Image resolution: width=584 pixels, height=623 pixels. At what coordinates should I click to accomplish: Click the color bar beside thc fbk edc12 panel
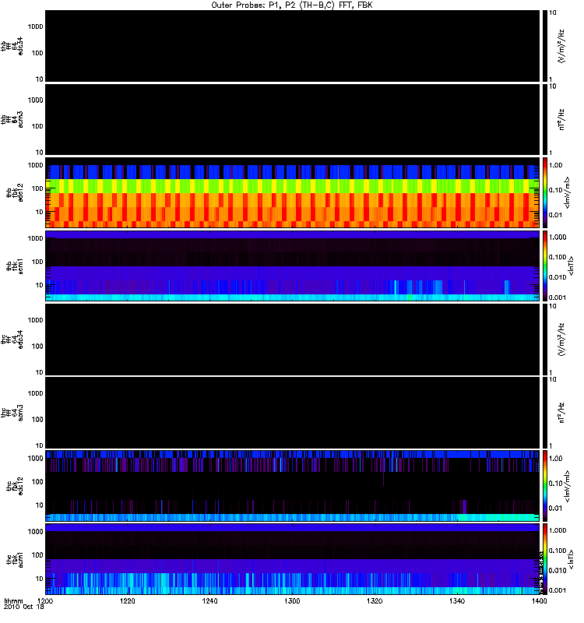click(x=544, y=485)
